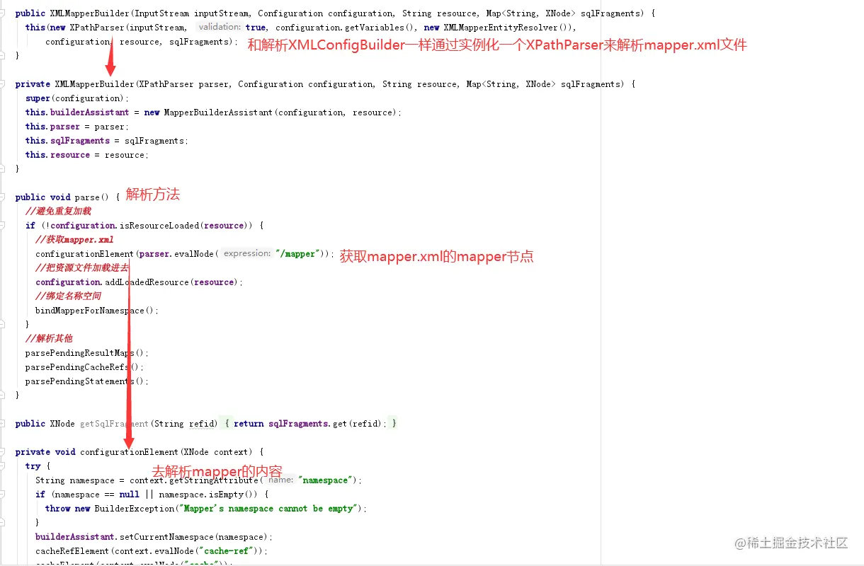
Task: Click the 'expression:' parameter hint
Action: pyautogui.click(x=246, y=253)
